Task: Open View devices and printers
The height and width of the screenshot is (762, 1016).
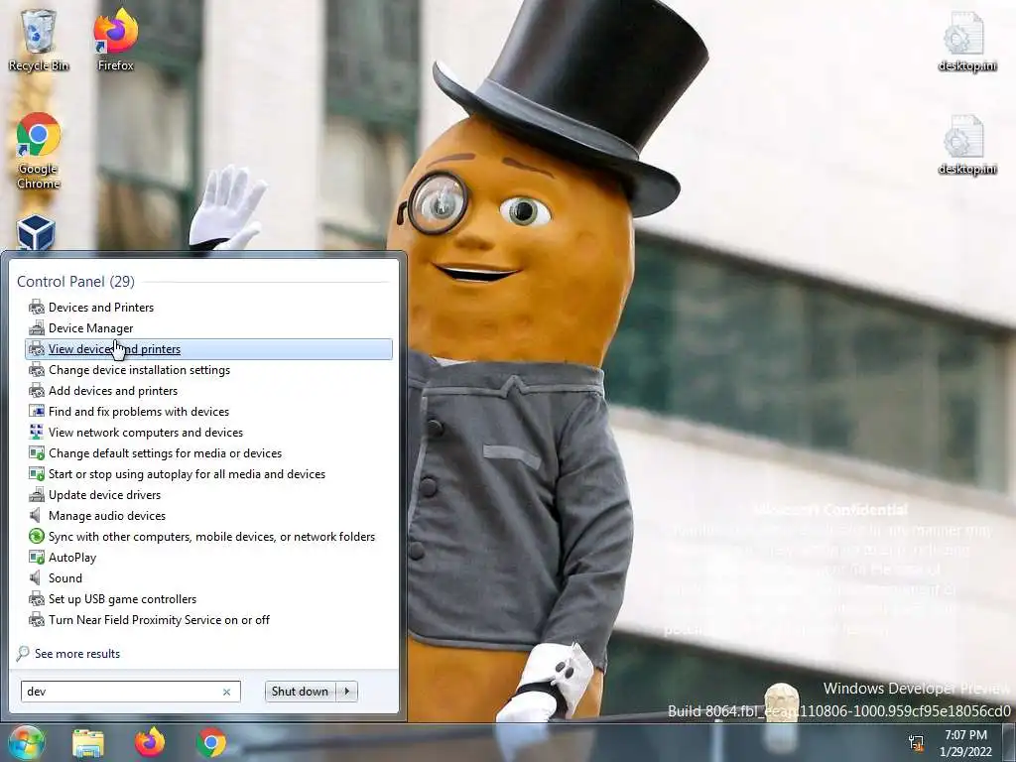Action: [x=208, y=348]
